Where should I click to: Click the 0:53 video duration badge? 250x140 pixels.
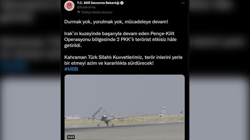coord(71,137)
